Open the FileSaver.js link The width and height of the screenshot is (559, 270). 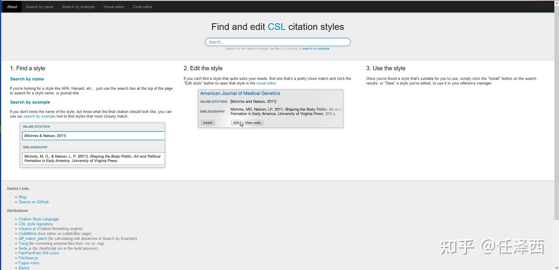[28, 258]
